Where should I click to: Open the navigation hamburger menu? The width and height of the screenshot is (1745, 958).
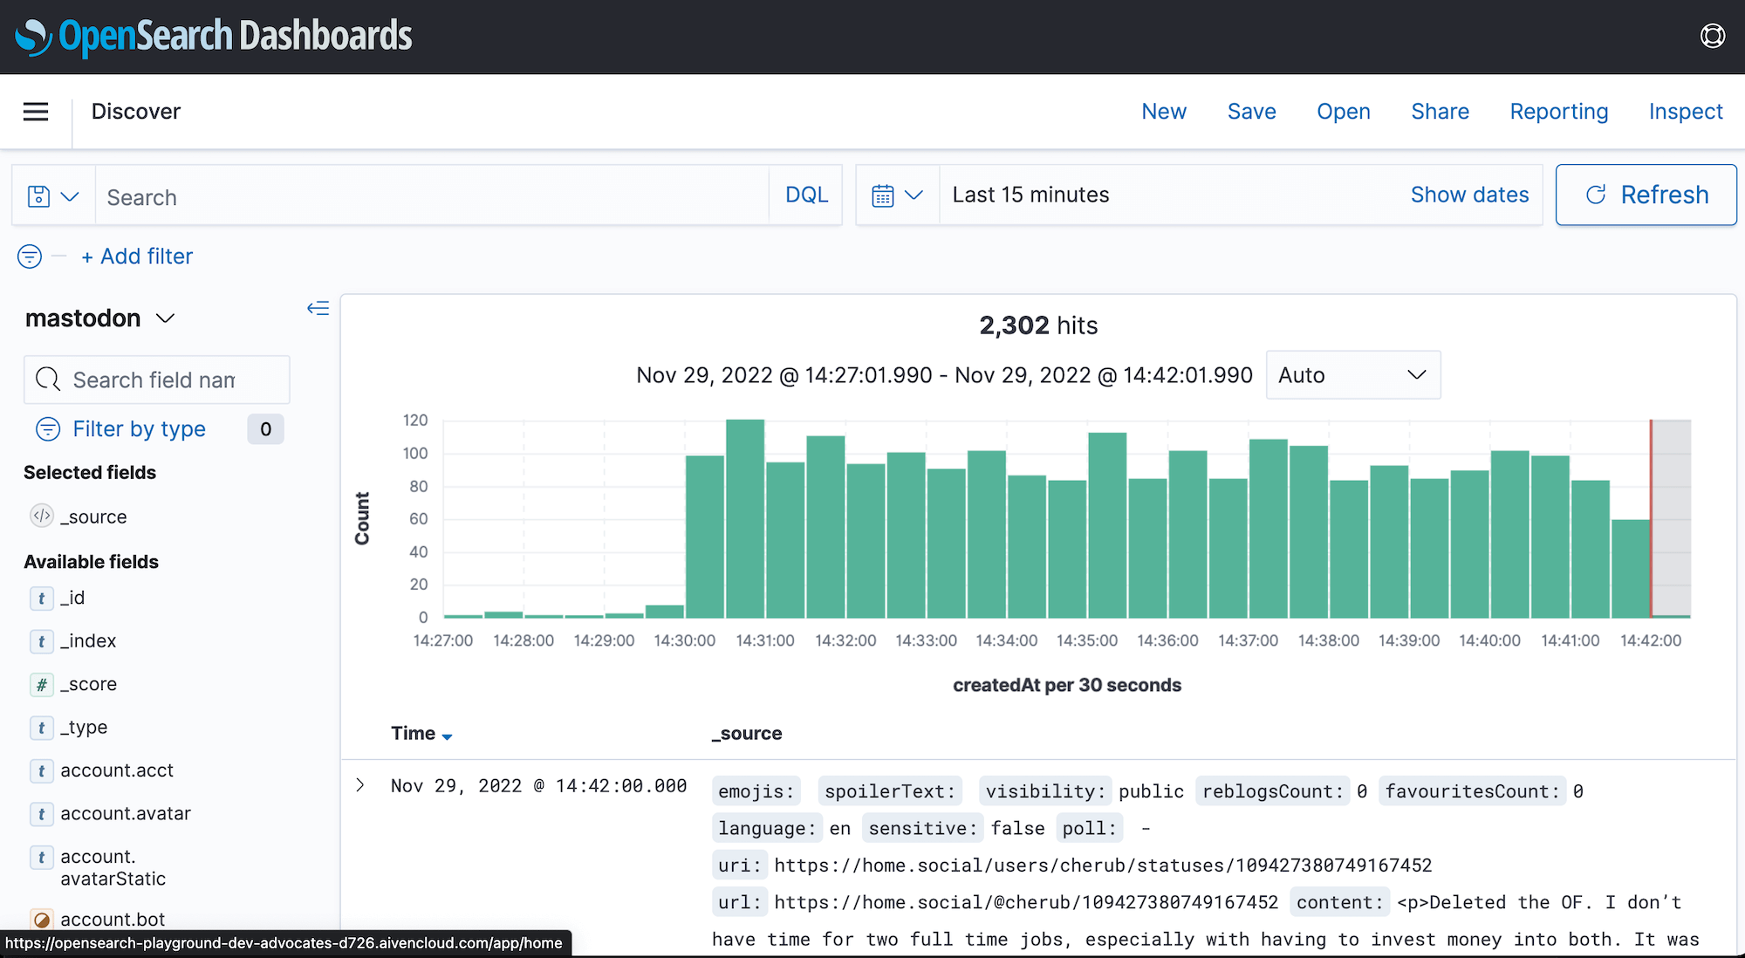36,112
